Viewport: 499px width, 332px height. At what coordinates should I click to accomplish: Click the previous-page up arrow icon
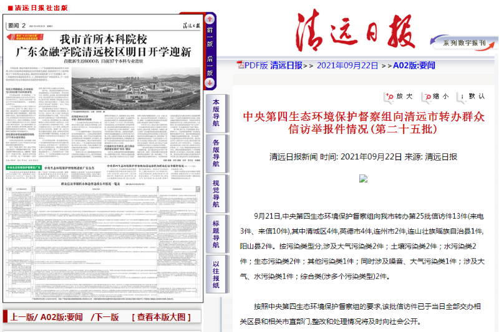[210, 19]
